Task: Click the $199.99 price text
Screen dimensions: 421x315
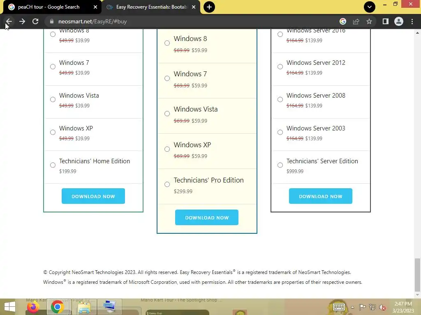Action: point(68,171)
